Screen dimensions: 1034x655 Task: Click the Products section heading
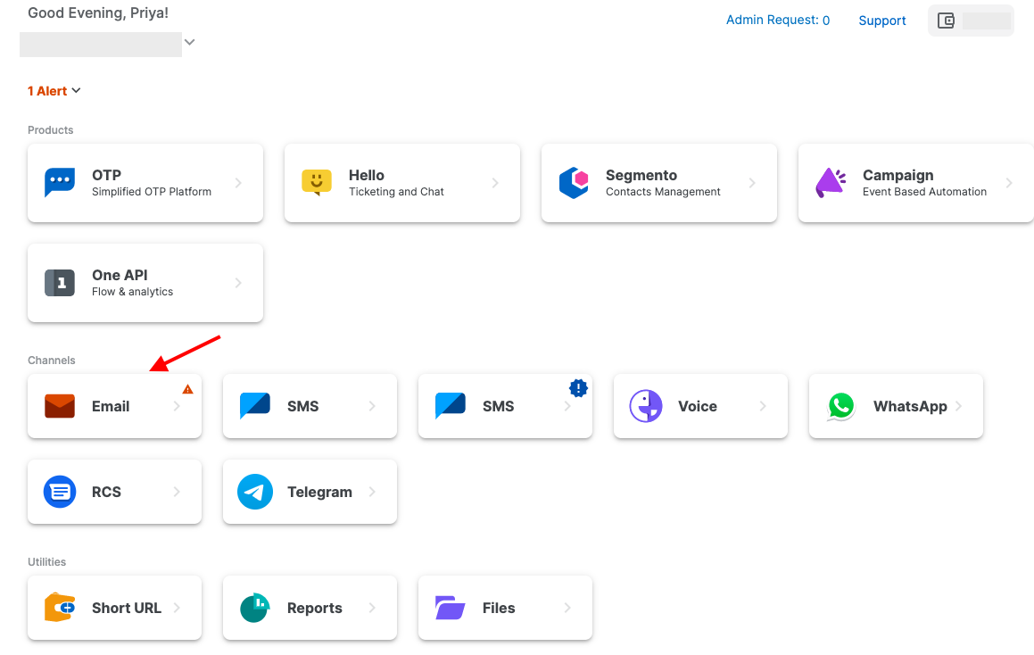pyautogui.click(x=50, y=130)
